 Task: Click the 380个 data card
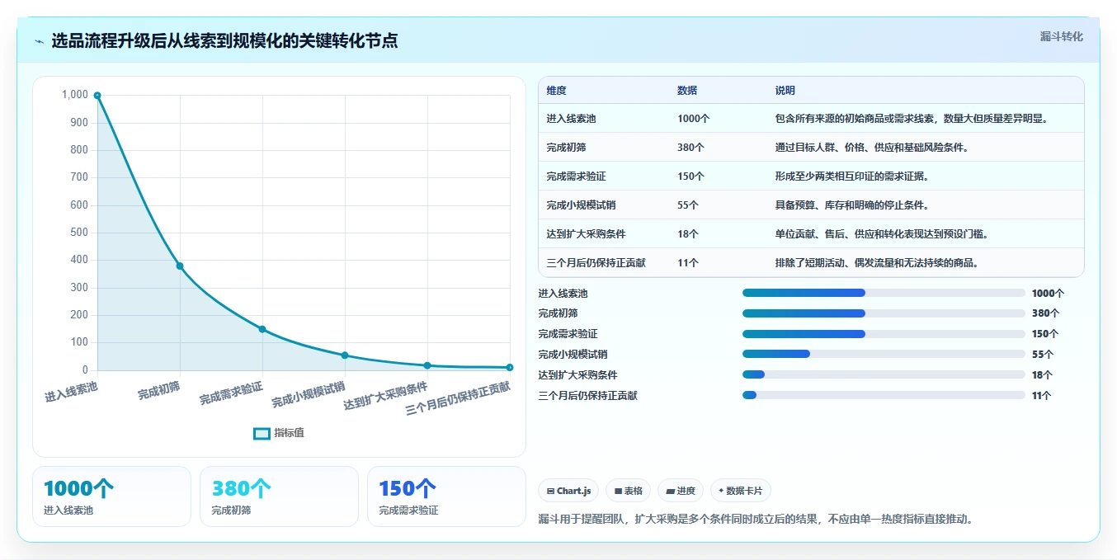pos(279,496)
